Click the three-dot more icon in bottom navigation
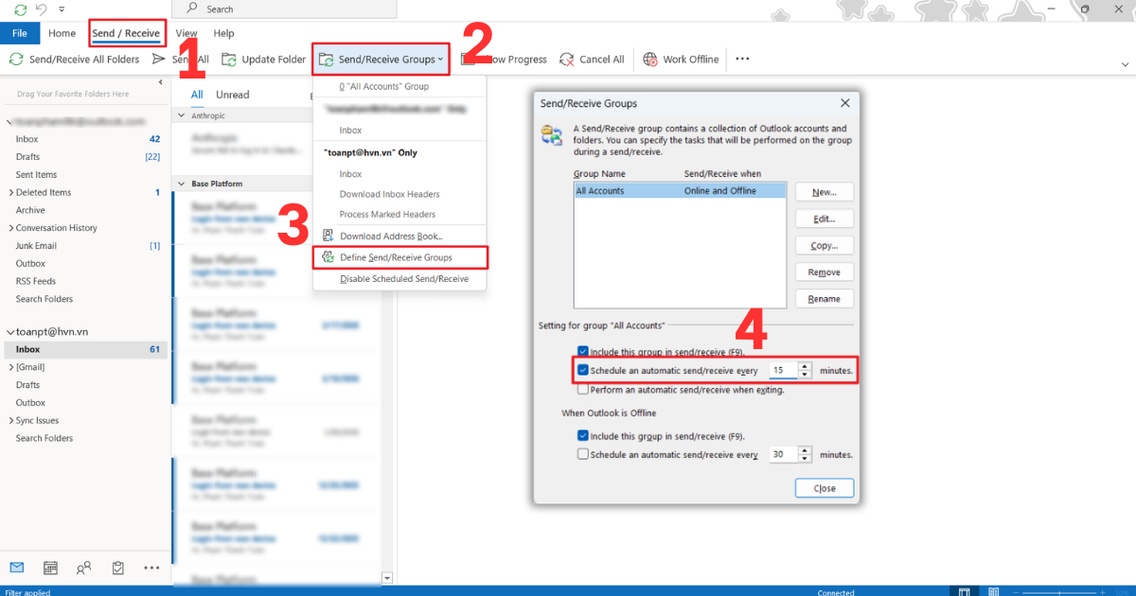 point(151,568)
